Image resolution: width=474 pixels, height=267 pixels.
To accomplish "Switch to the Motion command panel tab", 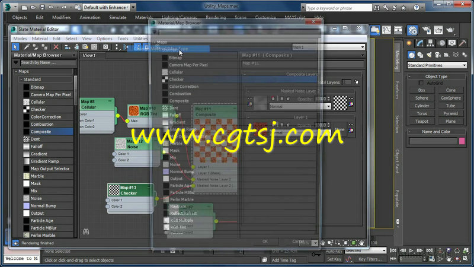I will click(441, 43).
